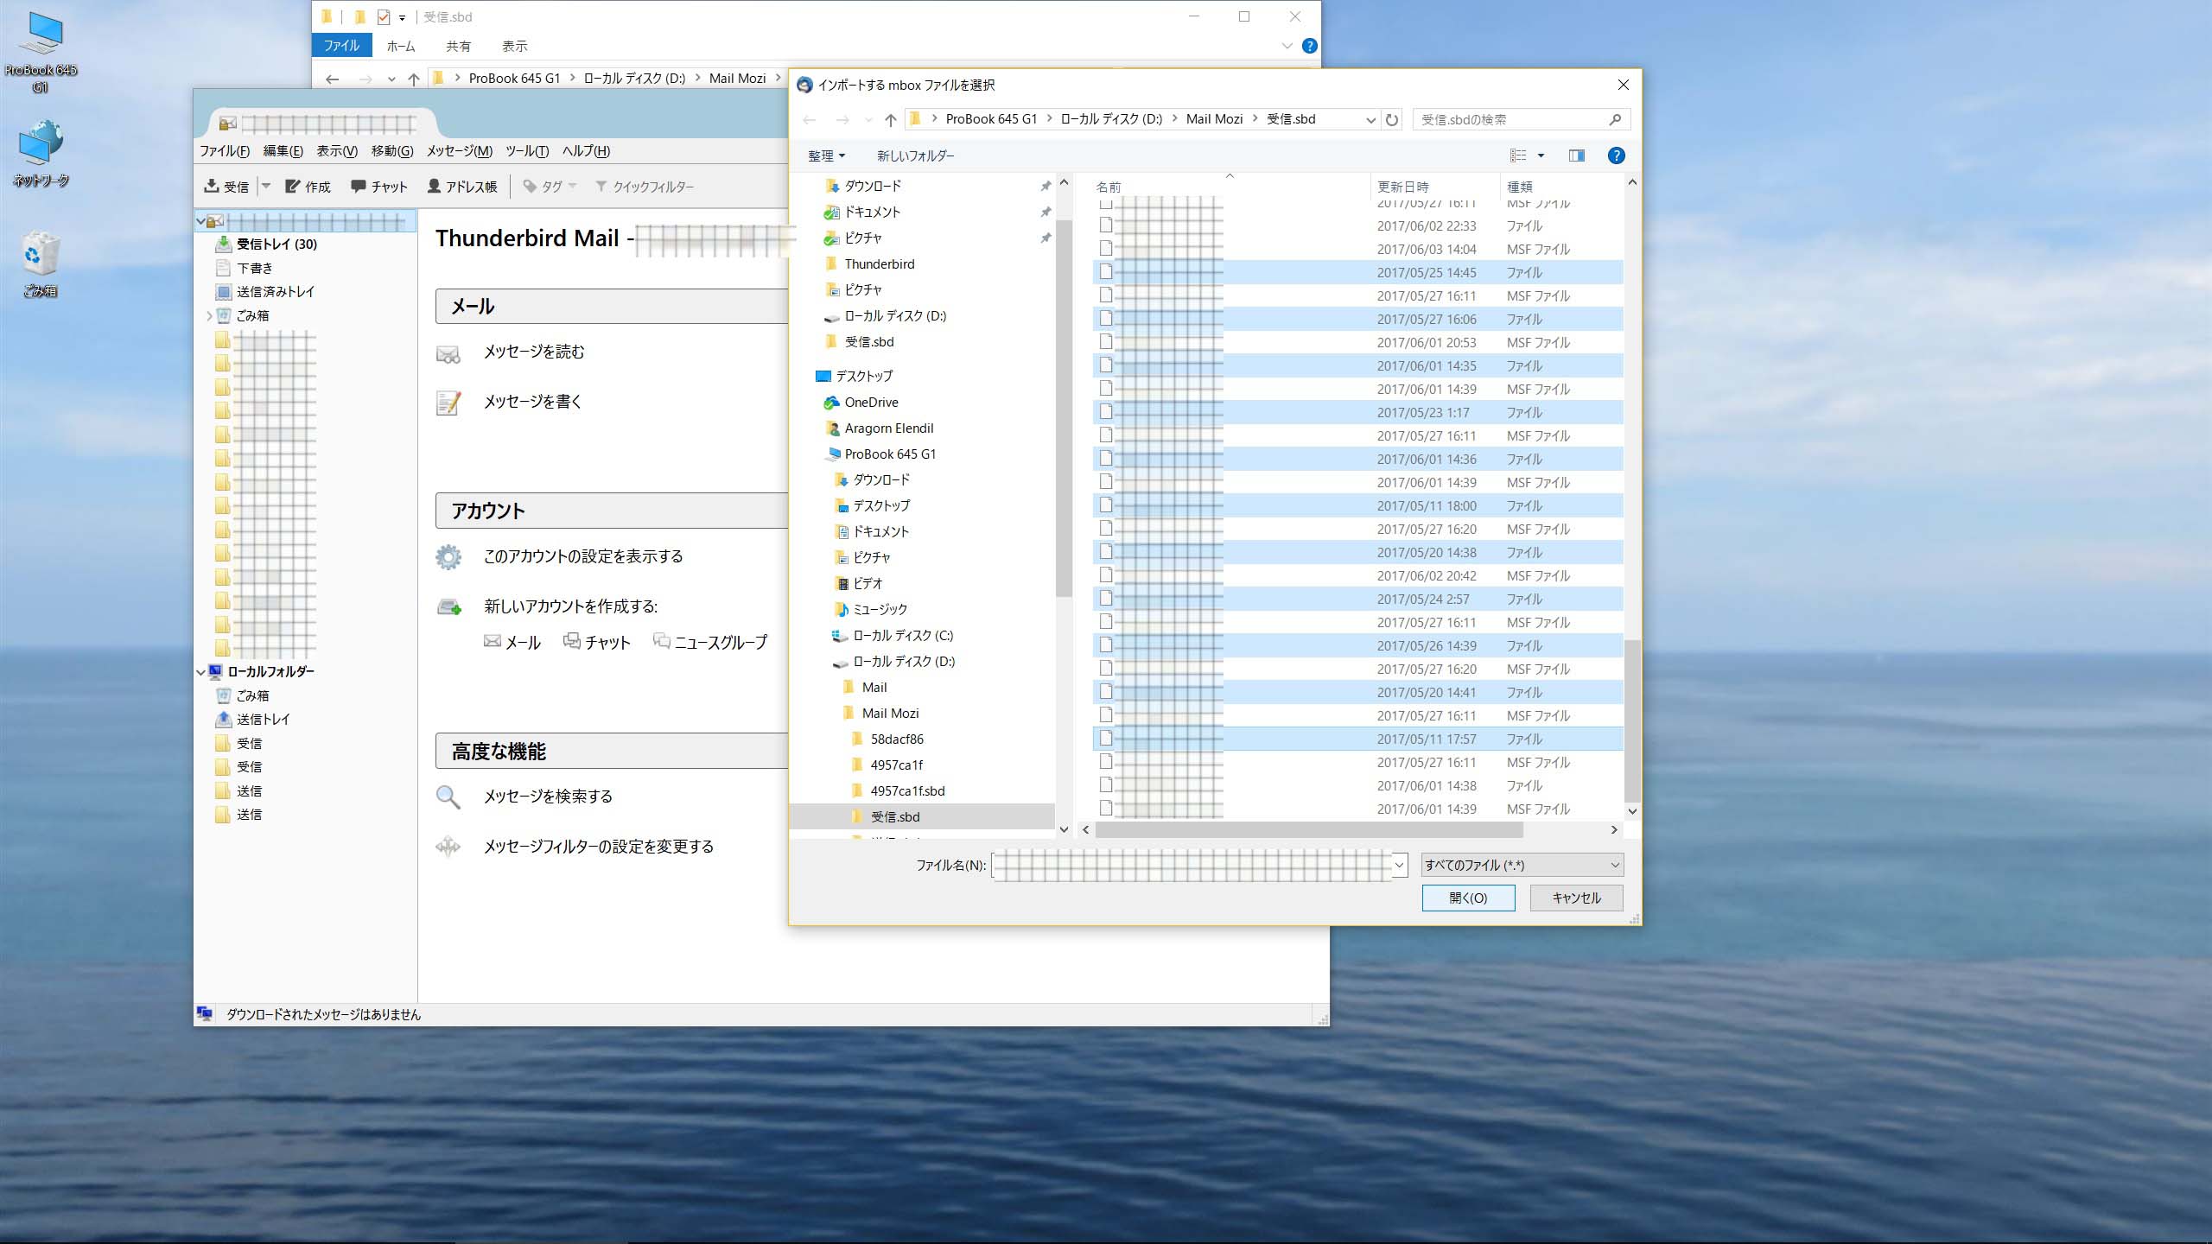This screenshot has width=2212, height=1244.
Task: Click the Cancel (キャンセル) button
Action: coord(1576,898)
